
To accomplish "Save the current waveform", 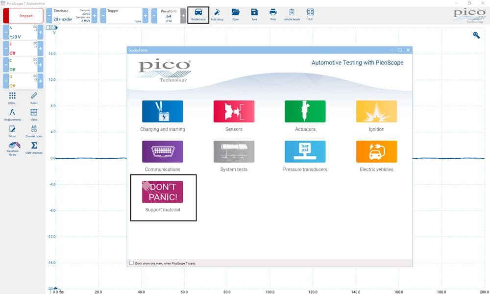I will [254, 15].
